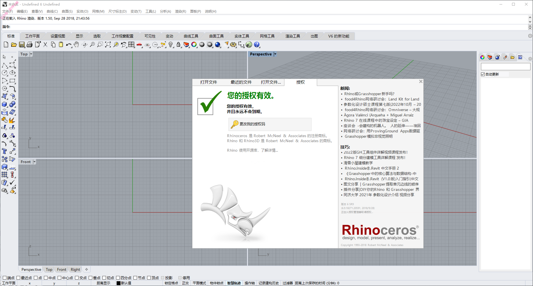Click the 了解详情... link

tap(269, 150)
